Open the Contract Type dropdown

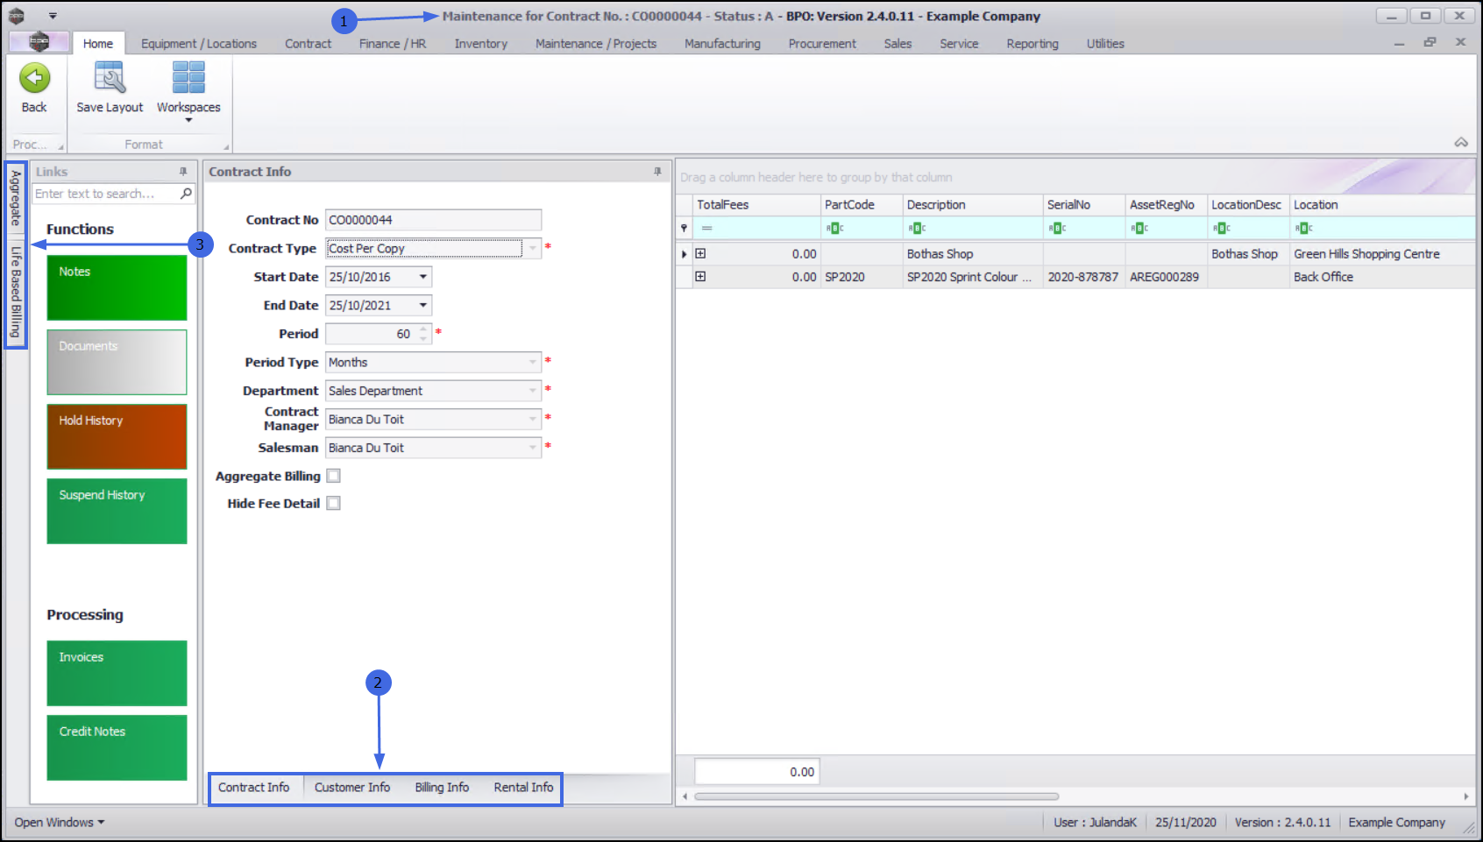[x=532, y=249]
